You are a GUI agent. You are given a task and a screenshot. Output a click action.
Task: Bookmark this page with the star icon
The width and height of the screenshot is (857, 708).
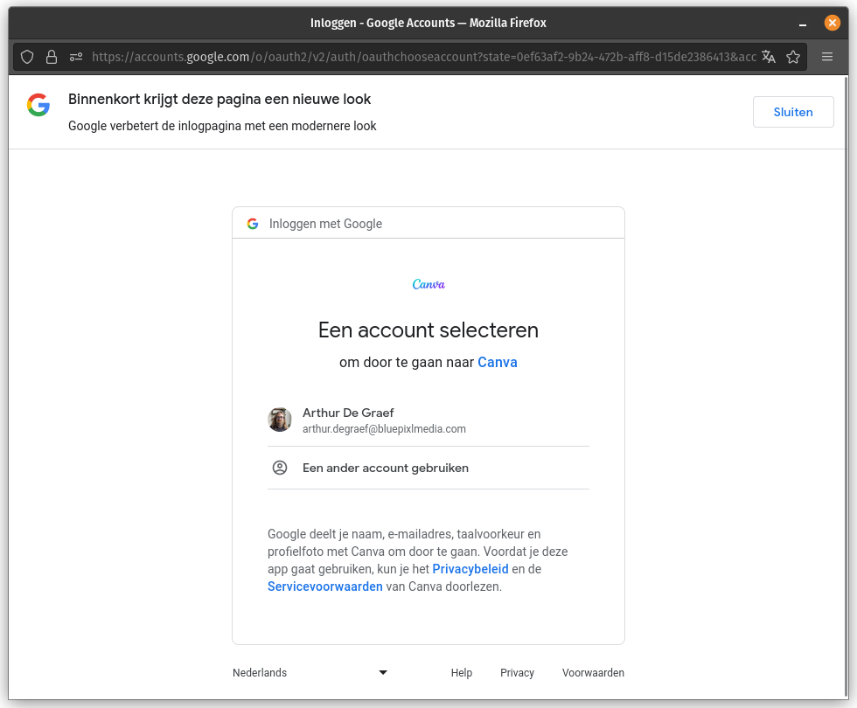point(793,57)
